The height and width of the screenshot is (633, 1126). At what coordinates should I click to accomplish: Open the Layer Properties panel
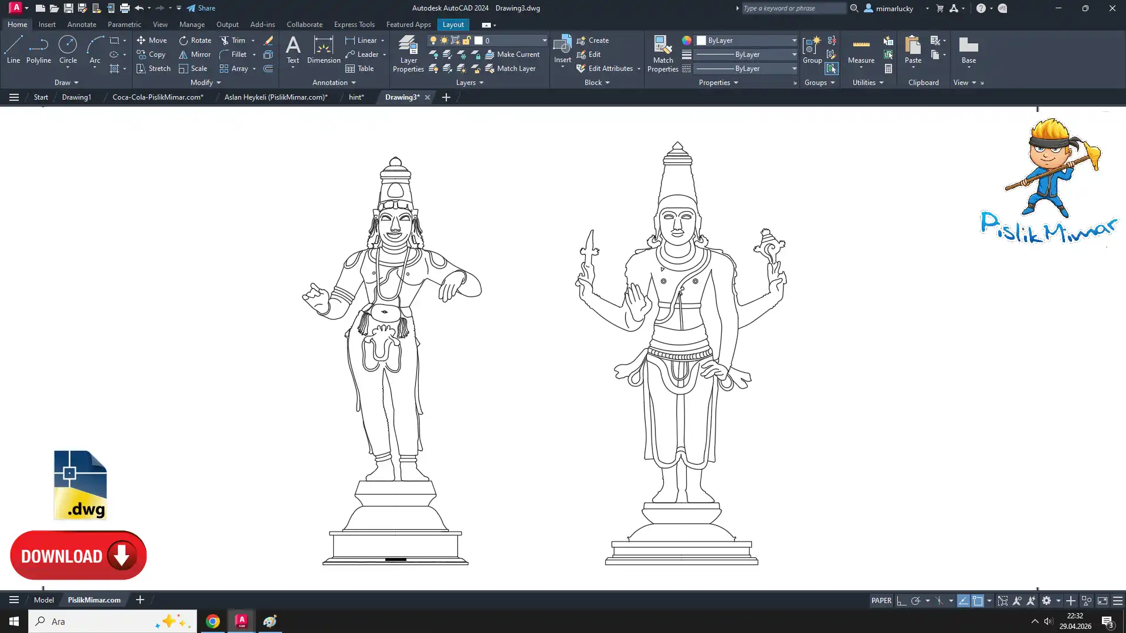coord(408,53)
